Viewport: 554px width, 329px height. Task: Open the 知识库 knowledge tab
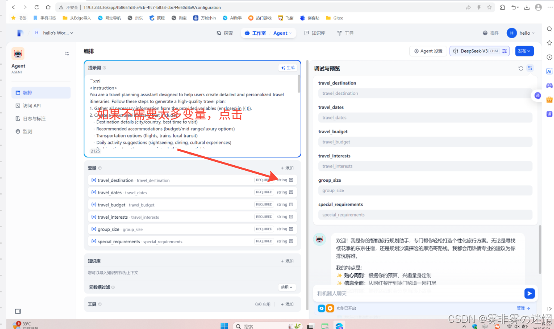click(x=315, y=33)
